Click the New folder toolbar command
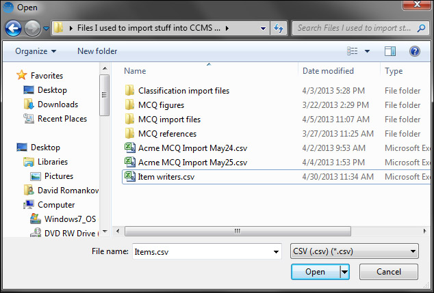 pyautogui.click(x=97, y=51)
